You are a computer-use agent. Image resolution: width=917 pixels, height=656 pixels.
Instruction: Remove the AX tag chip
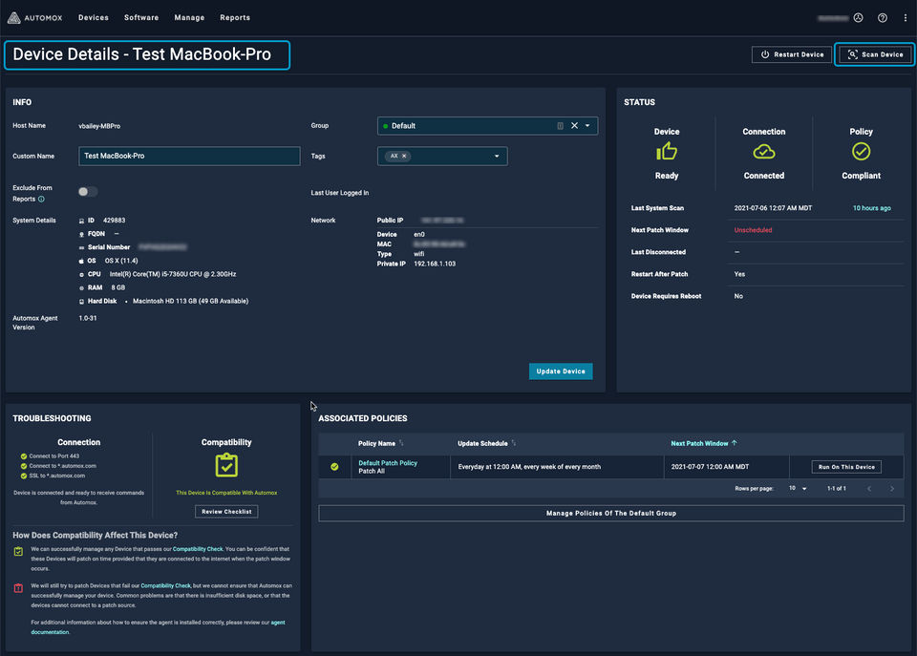tap(404, 156)
